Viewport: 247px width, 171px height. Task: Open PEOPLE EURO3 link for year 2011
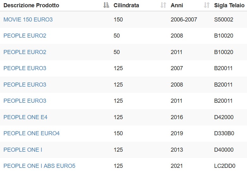point(25,101)
